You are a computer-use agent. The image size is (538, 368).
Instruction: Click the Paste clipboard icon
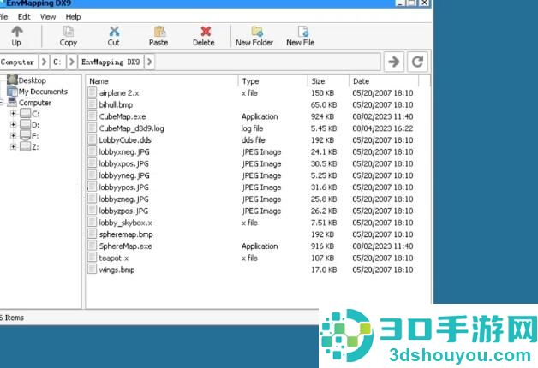[x=159, y=32]
